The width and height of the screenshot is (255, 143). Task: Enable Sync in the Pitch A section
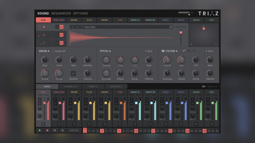click(x=146, y=51)
